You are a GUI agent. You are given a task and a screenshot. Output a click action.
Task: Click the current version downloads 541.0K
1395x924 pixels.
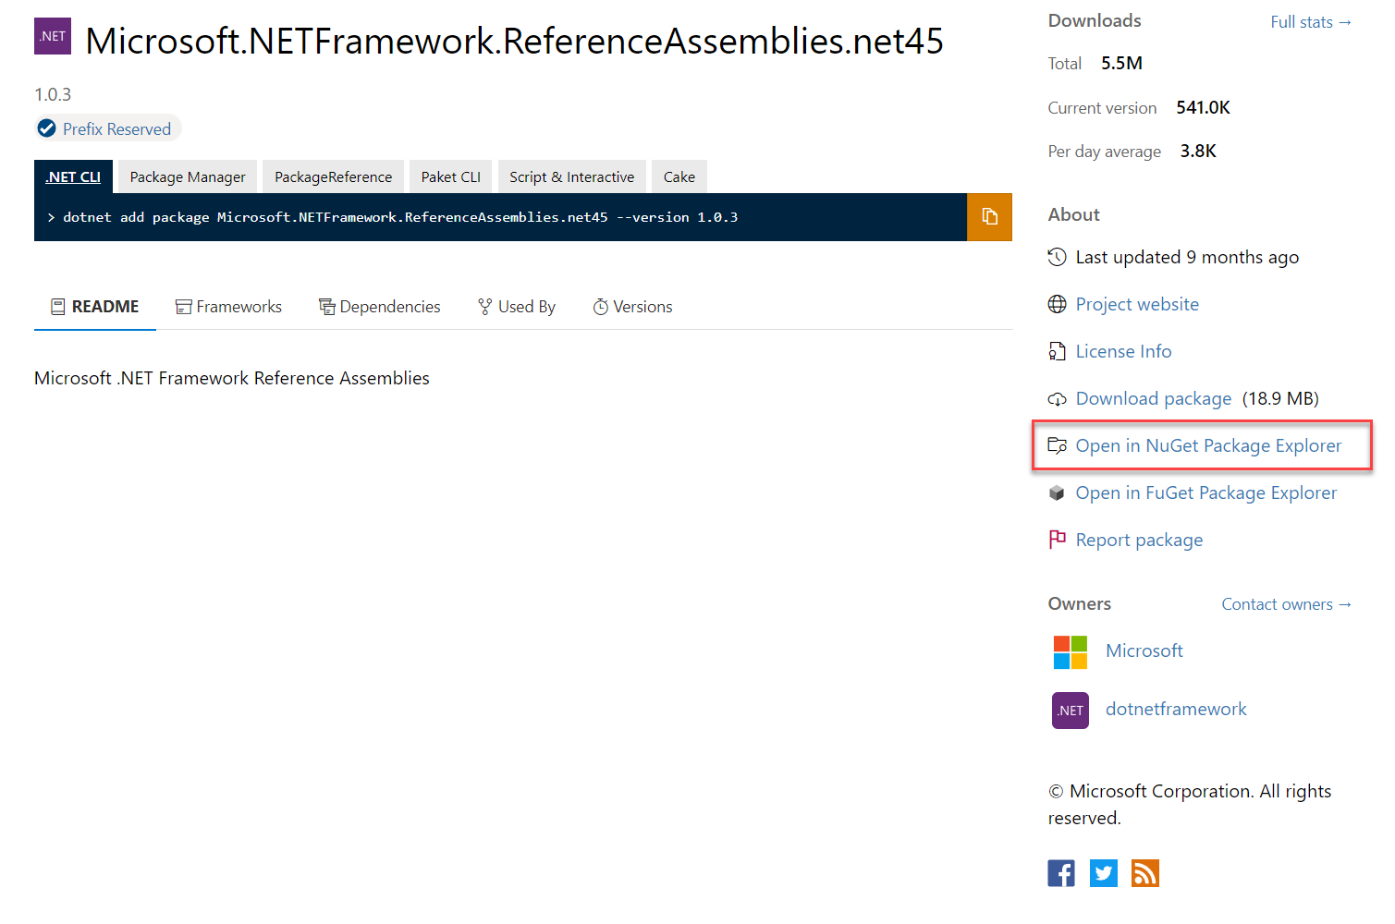tap(1203, 107)
